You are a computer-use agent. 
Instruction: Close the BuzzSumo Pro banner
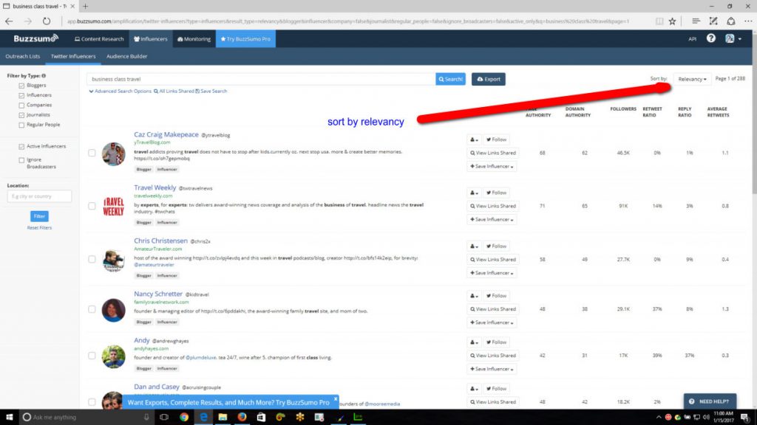[336, 399]
